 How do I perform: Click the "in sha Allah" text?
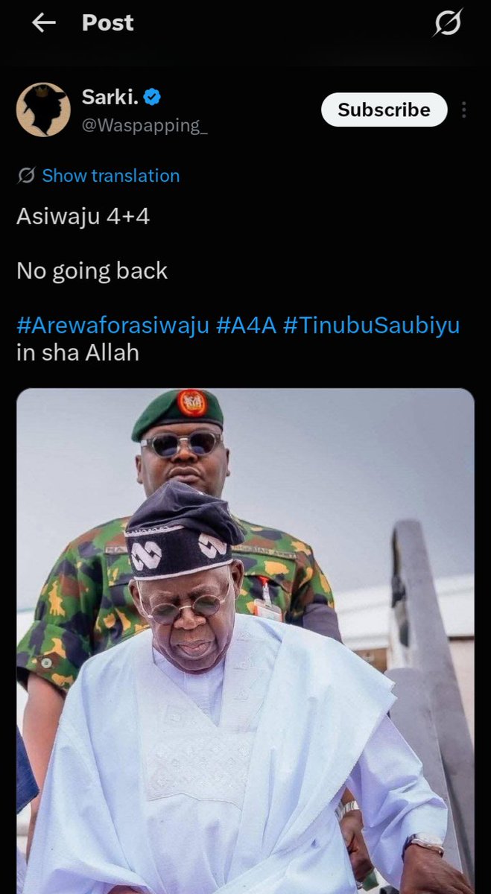tap(77, 352)
